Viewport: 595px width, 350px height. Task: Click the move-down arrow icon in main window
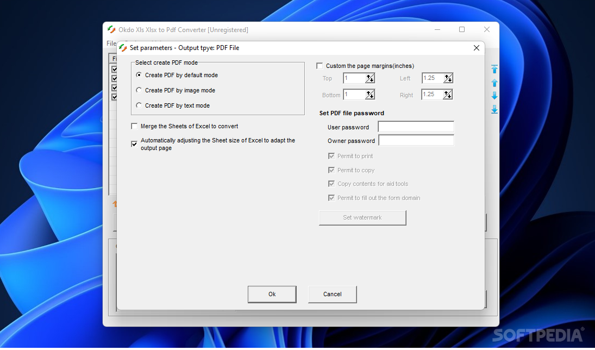click(x=494, y=96)
